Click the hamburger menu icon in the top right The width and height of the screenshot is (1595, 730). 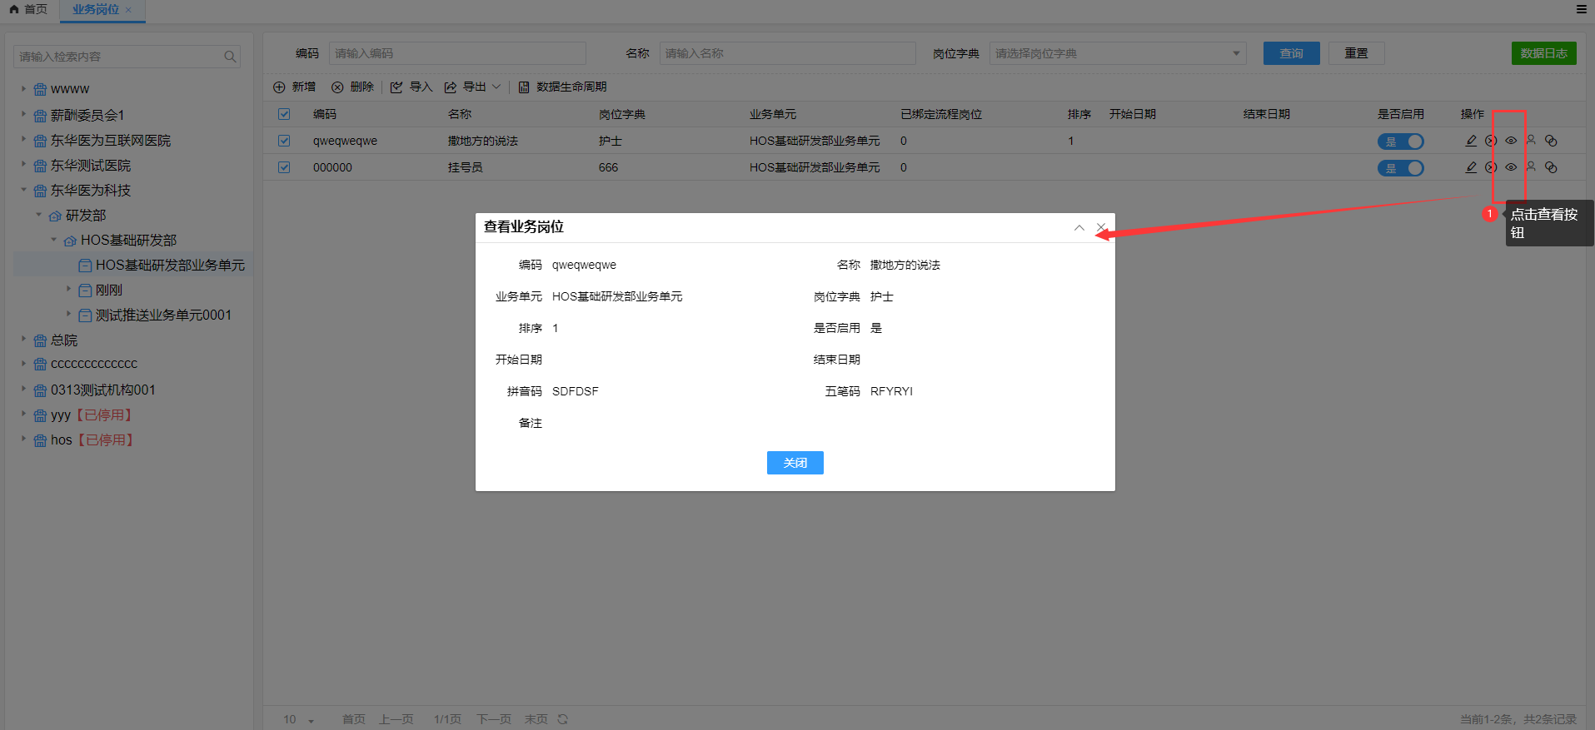pyautogui.click(x=1581, y=9)
